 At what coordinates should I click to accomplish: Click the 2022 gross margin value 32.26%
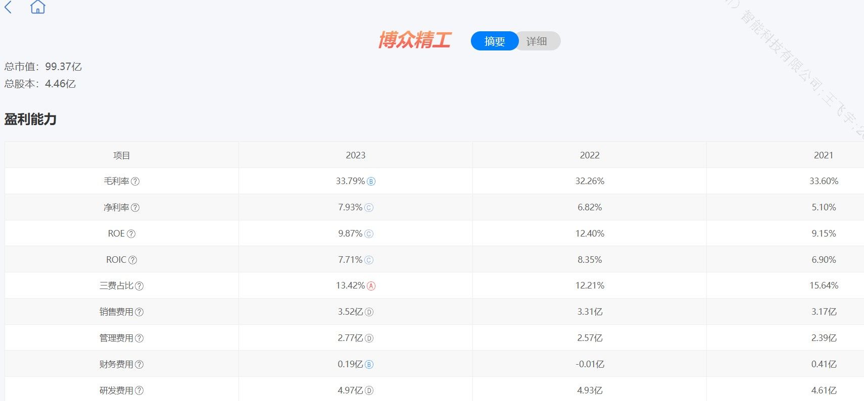tap(590, 181)
